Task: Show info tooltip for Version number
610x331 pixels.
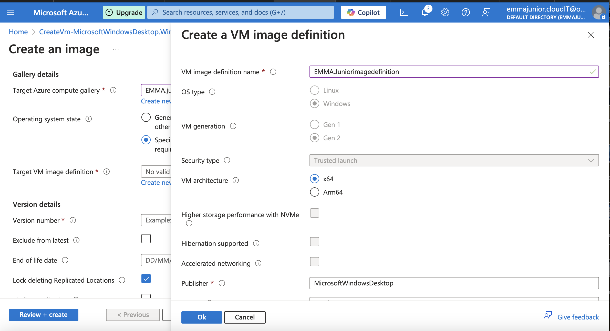Action: (x=73, y=220)
